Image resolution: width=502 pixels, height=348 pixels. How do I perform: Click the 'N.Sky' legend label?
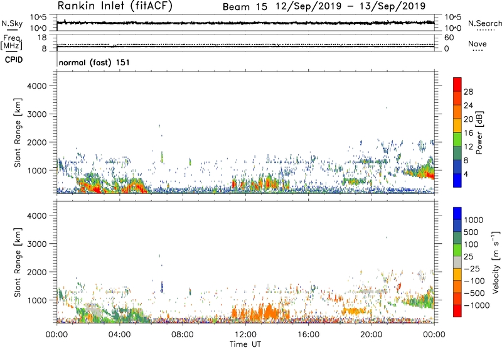(12, 23)
